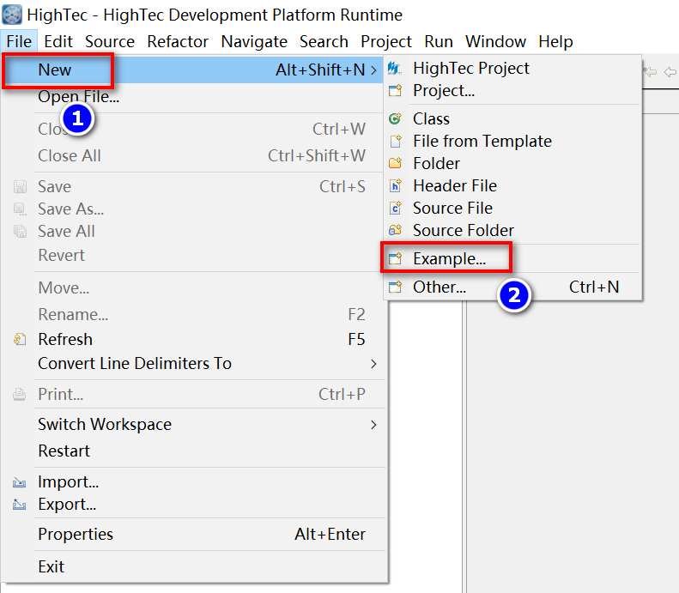The width and height of the screenshot is (679, 593).
Task: Open the Window menu
Action: pos(496,41)
